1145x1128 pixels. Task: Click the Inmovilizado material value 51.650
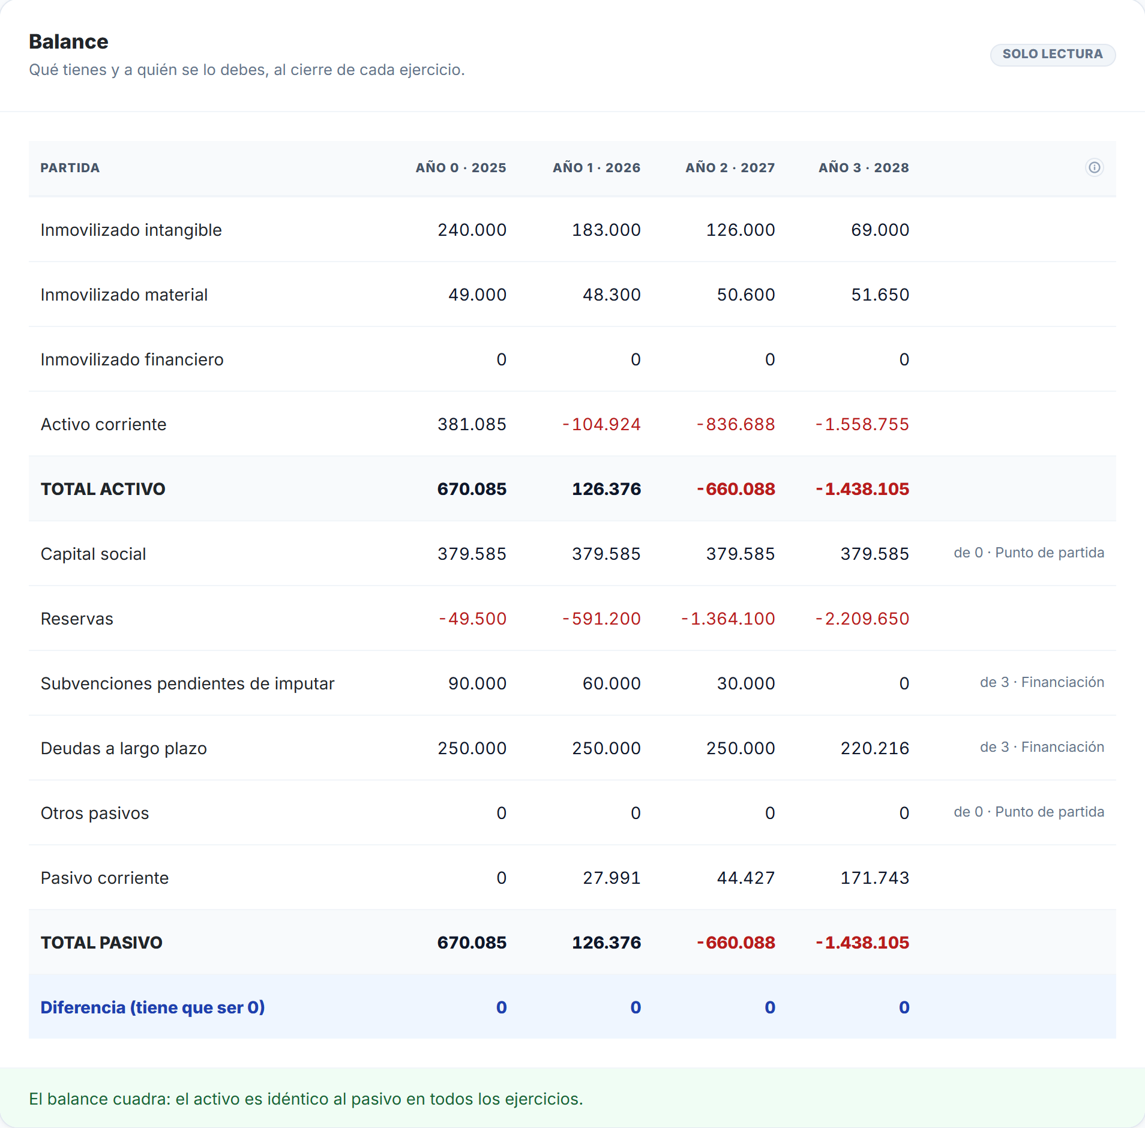click(x=880, y=295)
